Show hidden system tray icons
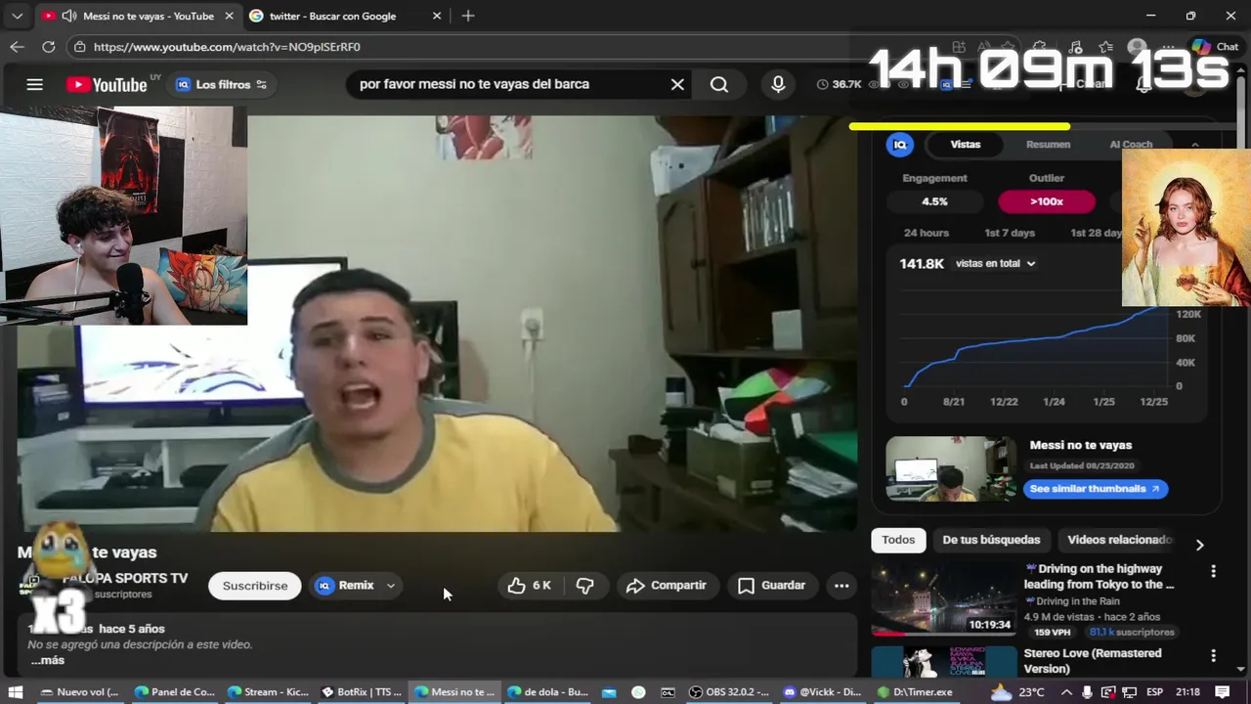Screen dimensions: 1251x704 click(1067, 692)
